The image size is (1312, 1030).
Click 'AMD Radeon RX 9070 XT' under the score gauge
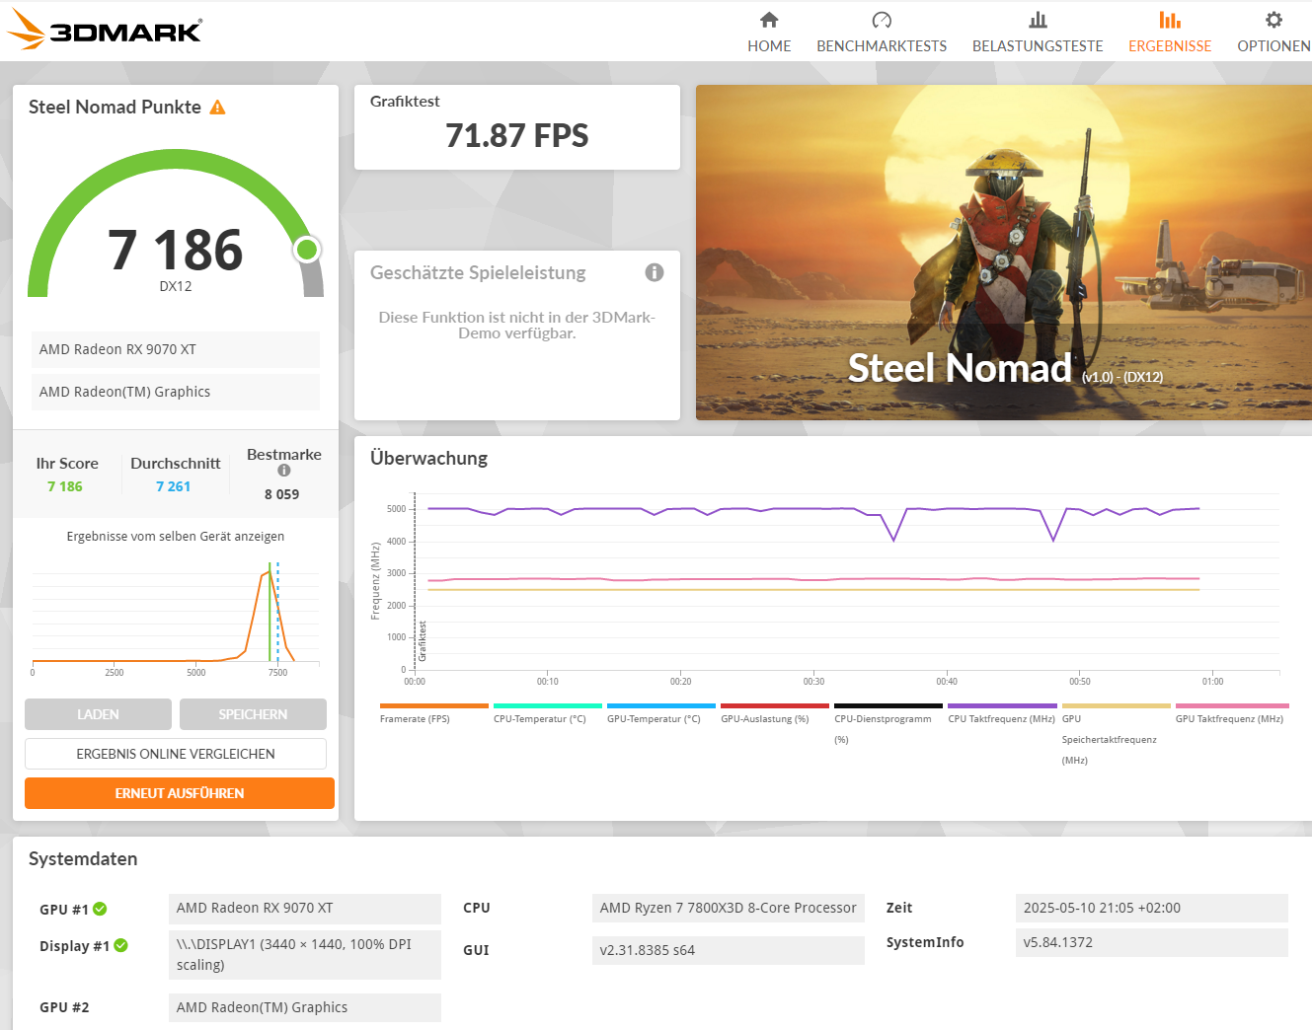176,349
